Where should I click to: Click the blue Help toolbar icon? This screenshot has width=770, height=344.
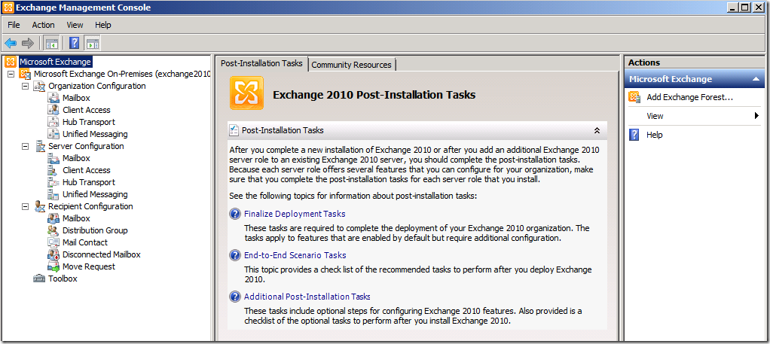(x=74, y=43)
